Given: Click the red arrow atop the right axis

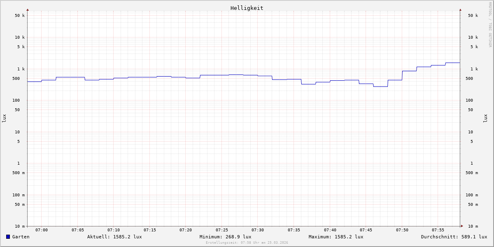Looking at the screenshot, I should point(460,9).
